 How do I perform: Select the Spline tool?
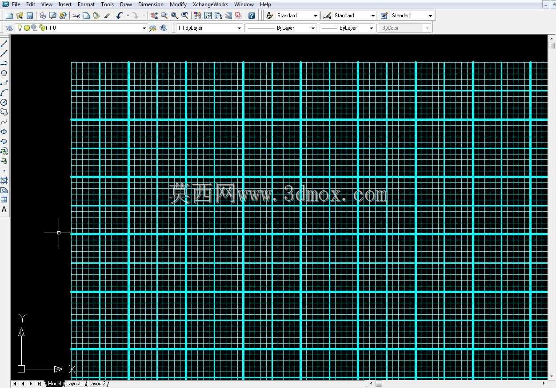click(x=4, y=122)
